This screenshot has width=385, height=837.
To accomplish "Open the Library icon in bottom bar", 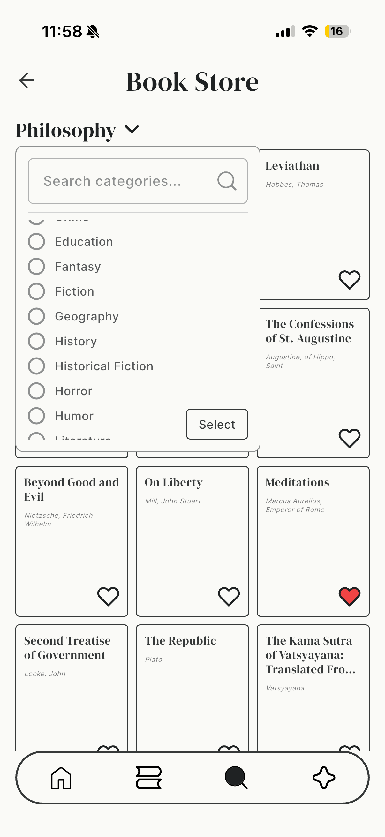I will pyautogui.click(x=148, y=778).
